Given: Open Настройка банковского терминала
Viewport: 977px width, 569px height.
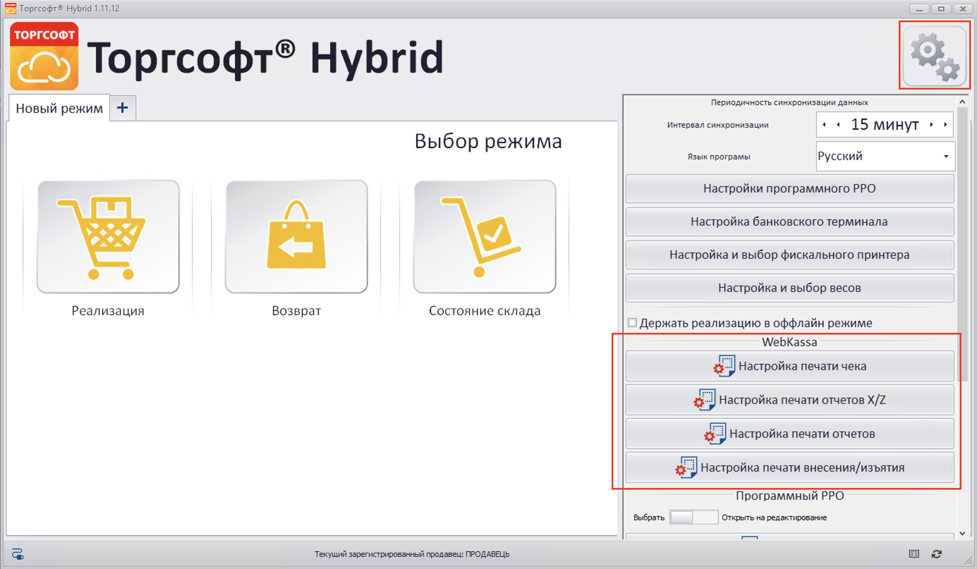Looking at the screenshot, I should click(x=789, y=222).
